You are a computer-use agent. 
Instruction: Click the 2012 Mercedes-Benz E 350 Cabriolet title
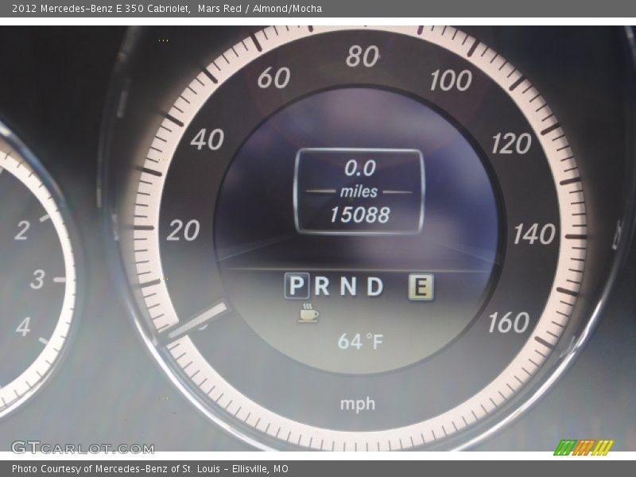101,8
